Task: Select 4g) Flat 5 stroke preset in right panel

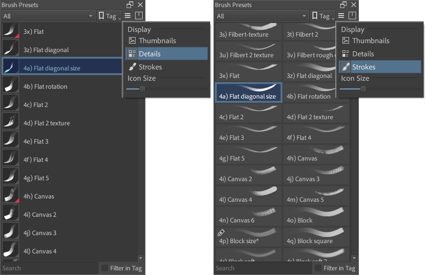Action: tap(249, 154)
